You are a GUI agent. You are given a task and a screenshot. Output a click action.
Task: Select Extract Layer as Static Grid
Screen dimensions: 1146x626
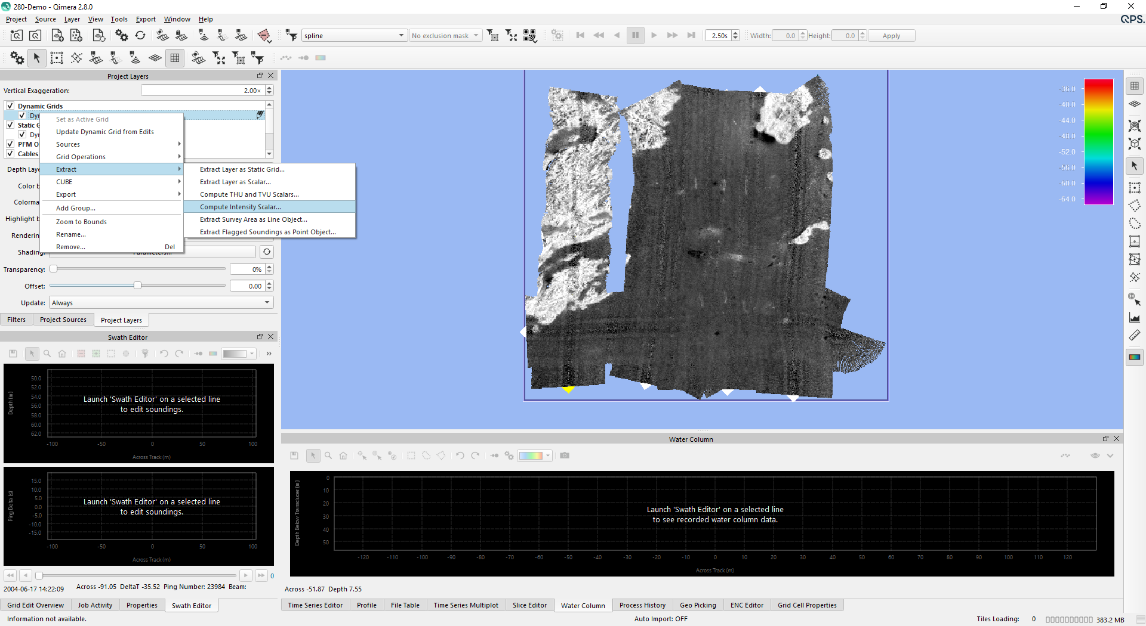tap(242, 169)
